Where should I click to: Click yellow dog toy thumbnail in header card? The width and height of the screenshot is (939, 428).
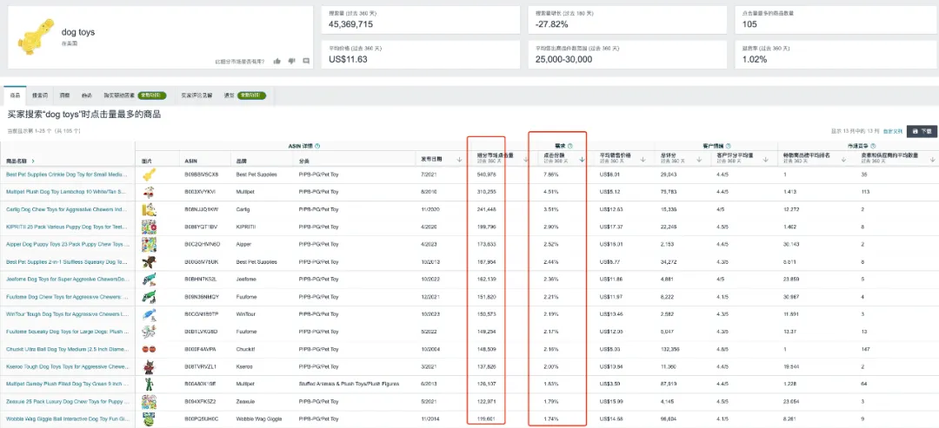(36, 37)
